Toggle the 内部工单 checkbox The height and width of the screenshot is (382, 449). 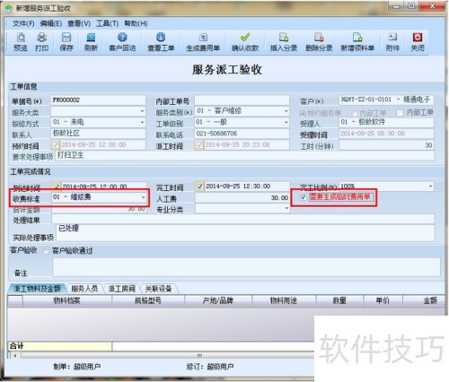tap(400, 113)
